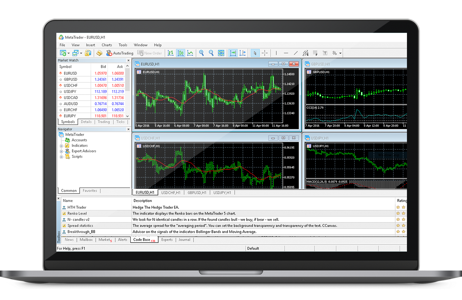Viewport: 462px width, 300px height.
Task: Switch to USDCHF,H1 chart tab
Action: (x=171, y=193)
